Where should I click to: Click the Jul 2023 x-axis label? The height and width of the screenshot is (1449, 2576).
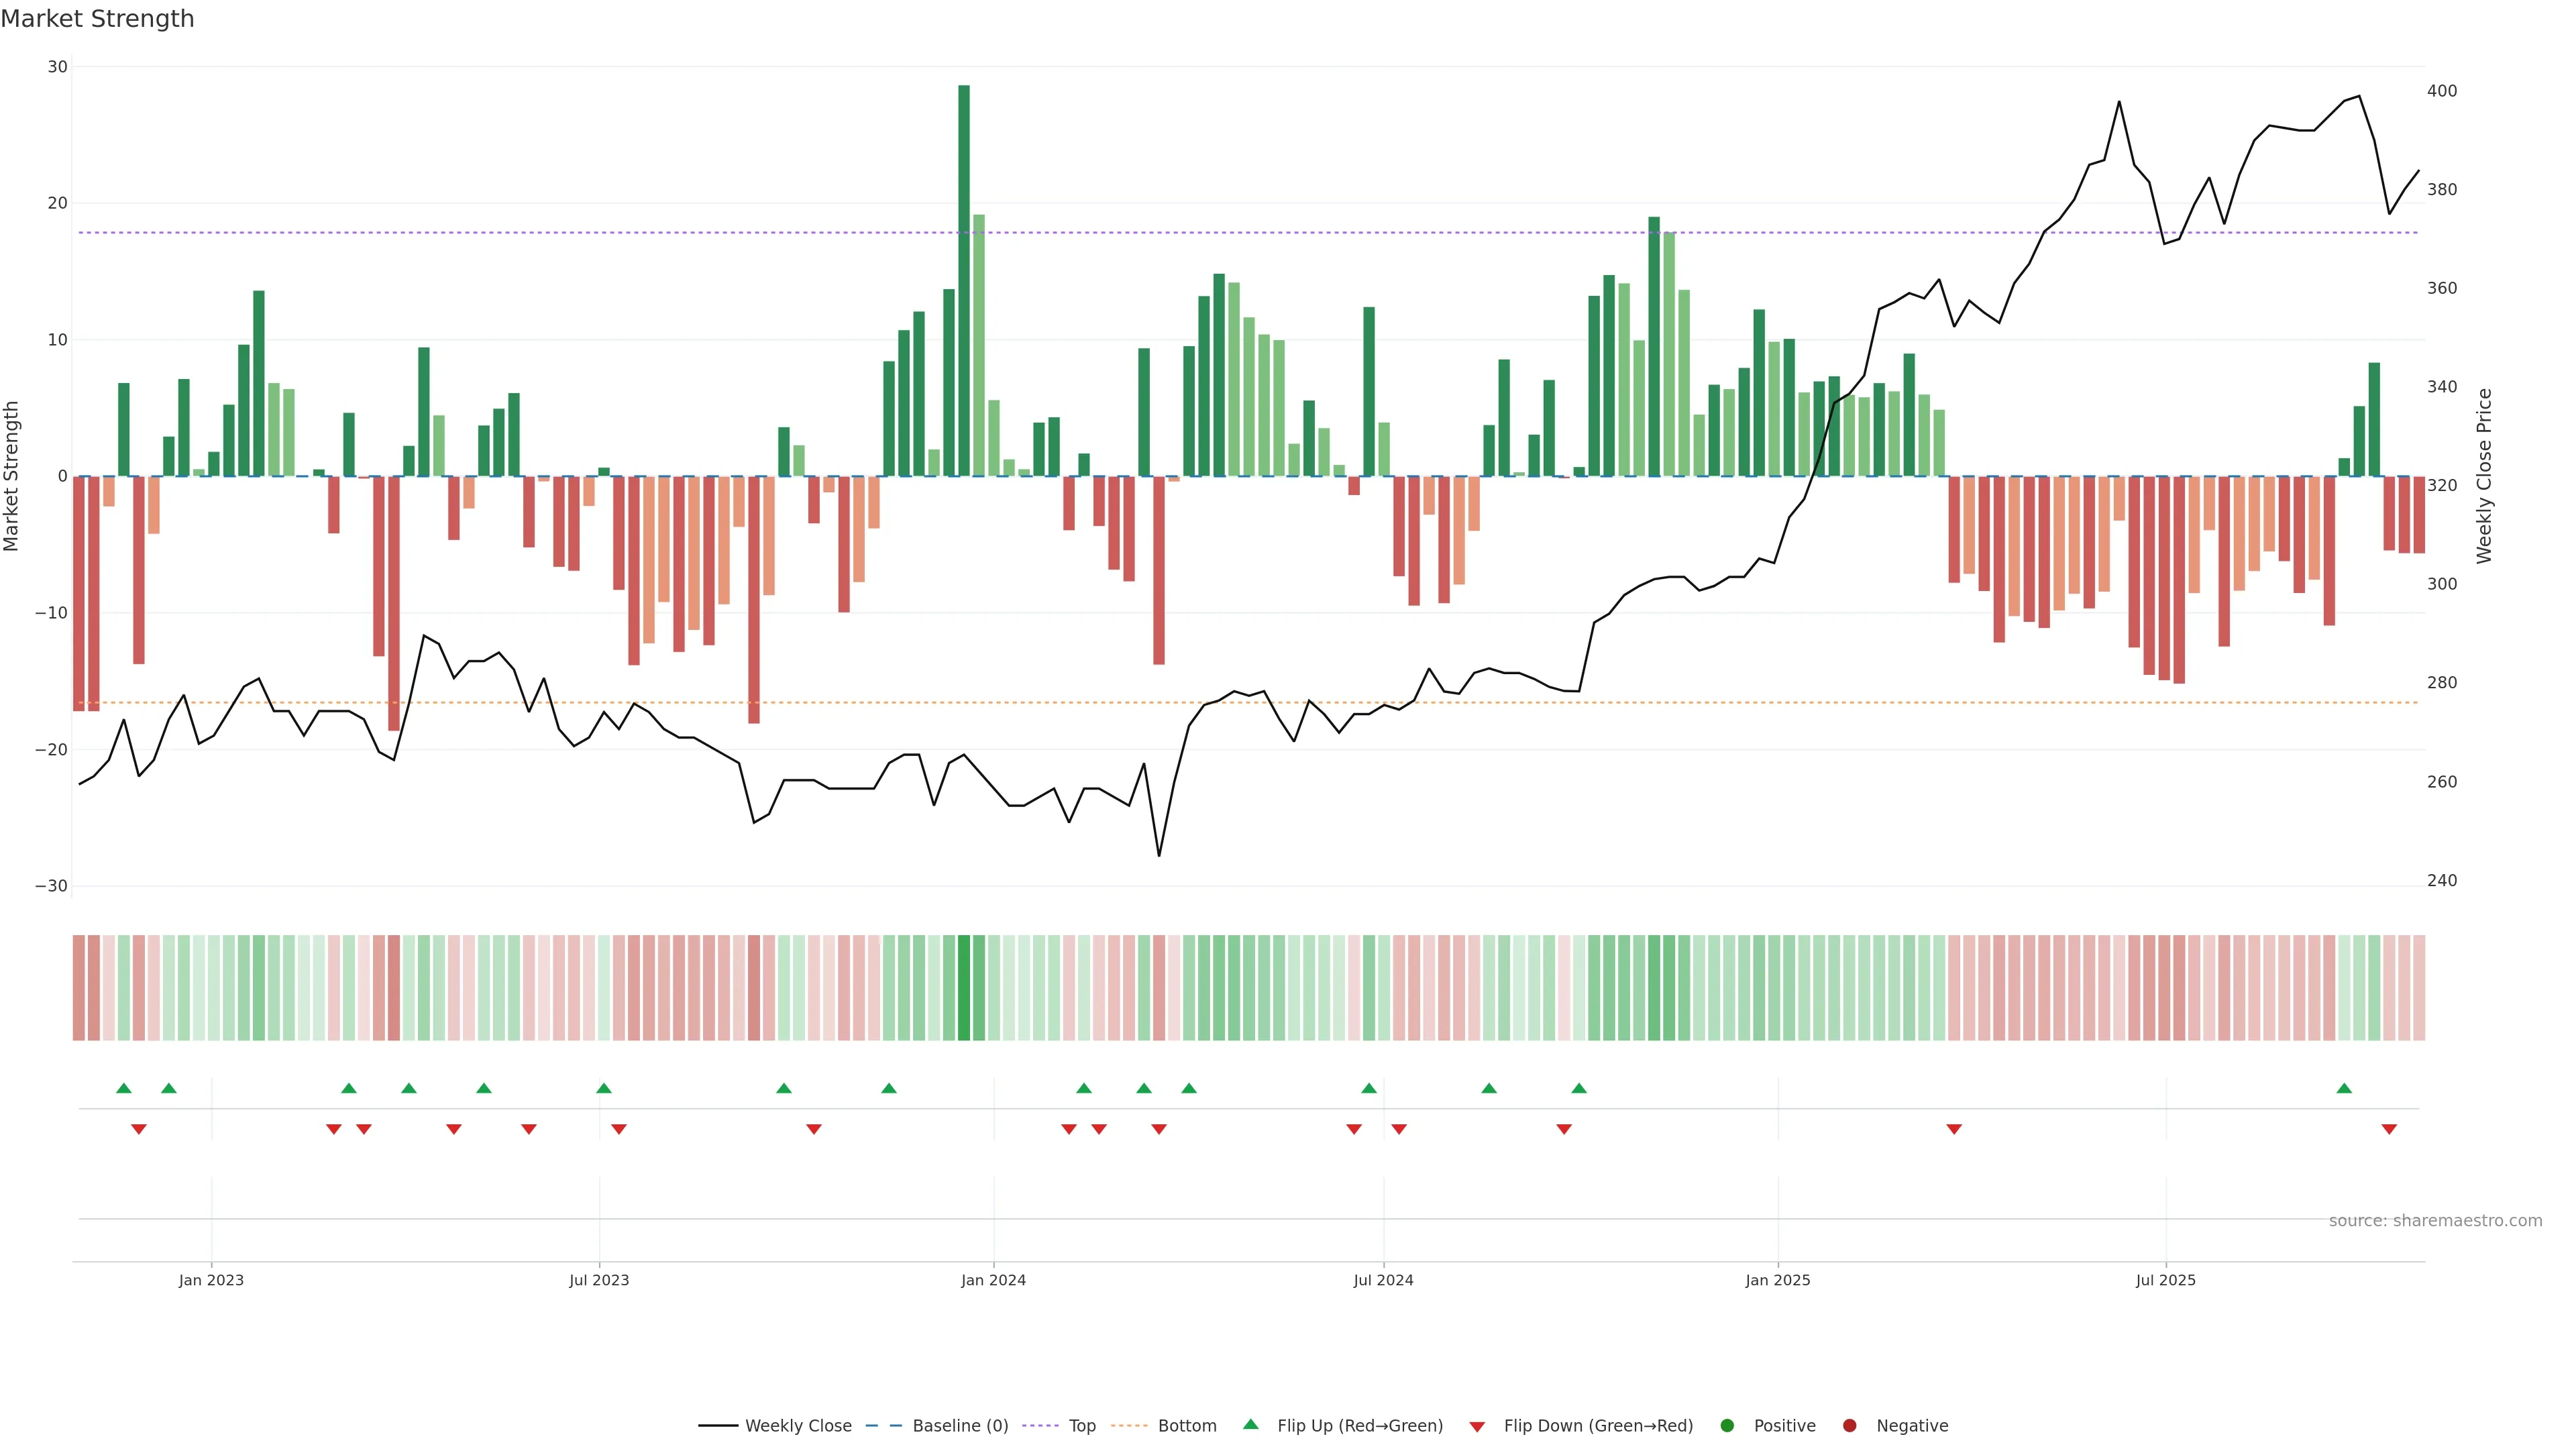coord(599,1280)
